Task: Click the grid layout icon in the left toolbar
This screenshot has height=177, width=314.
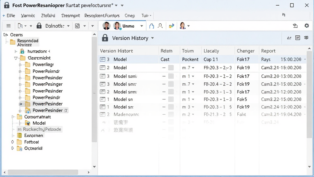Action: click(x=77, y=26)
